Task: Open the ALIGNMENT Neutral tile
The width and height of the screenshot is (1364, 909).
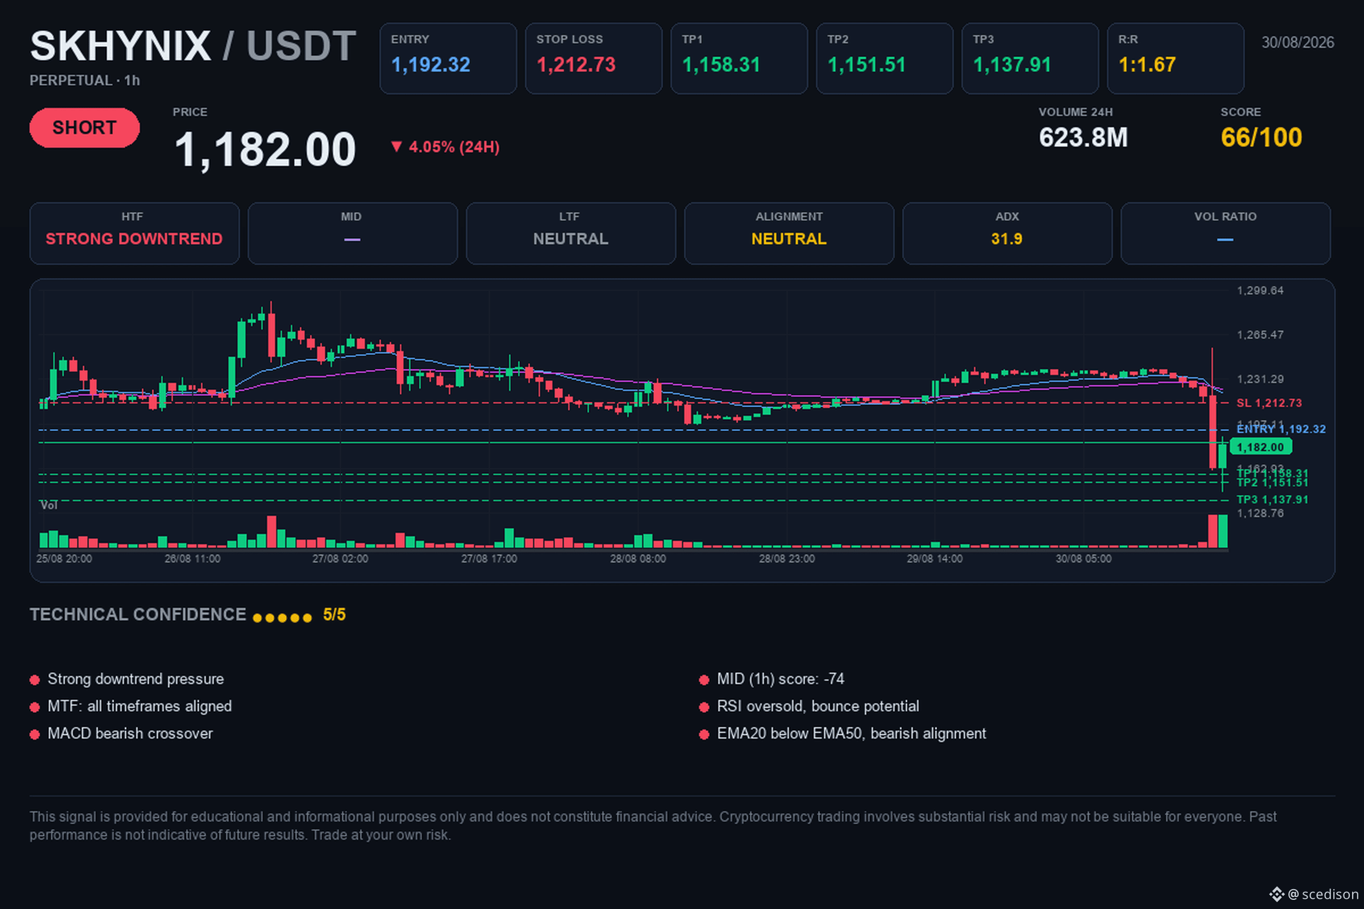Action: click(x=789, y=233)
